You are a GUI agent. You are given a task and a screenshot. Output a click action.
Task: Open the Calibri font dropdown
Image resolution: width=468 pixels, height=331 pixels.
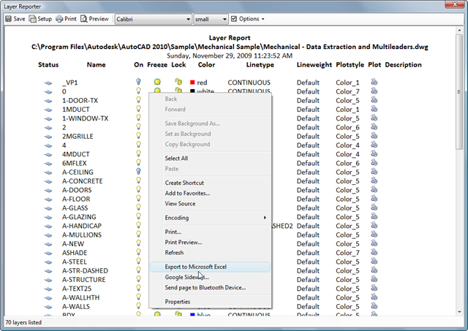coord(188,19)
